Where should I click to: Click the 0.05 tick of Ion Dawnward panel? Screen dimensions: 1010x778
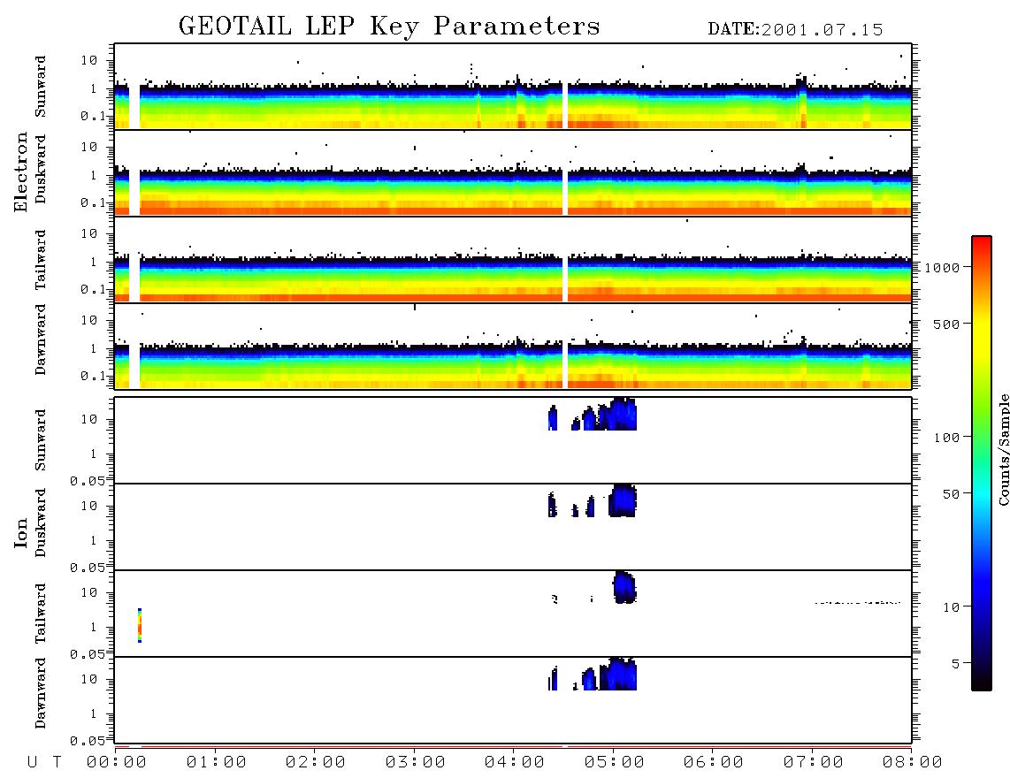(x=87, y=741)
